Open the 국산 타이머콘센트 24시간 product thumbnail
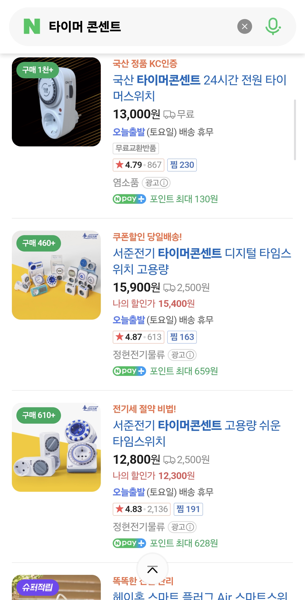This screenshot has width=305, height=600. click(56, 102)
